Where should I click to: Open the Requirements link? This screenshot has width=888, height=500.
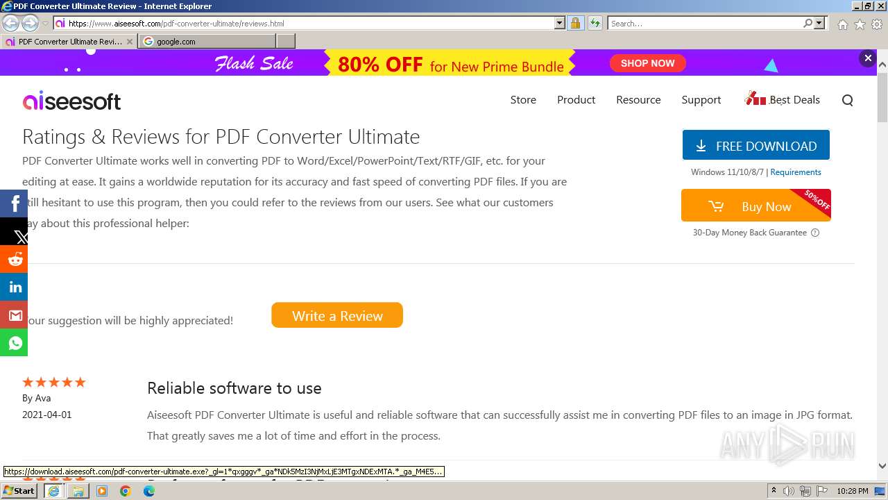point(795,172)
